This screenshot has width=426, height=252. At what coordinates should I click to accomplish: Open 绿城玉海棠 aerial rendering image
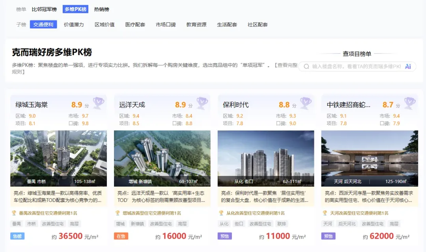coord(58,158)
